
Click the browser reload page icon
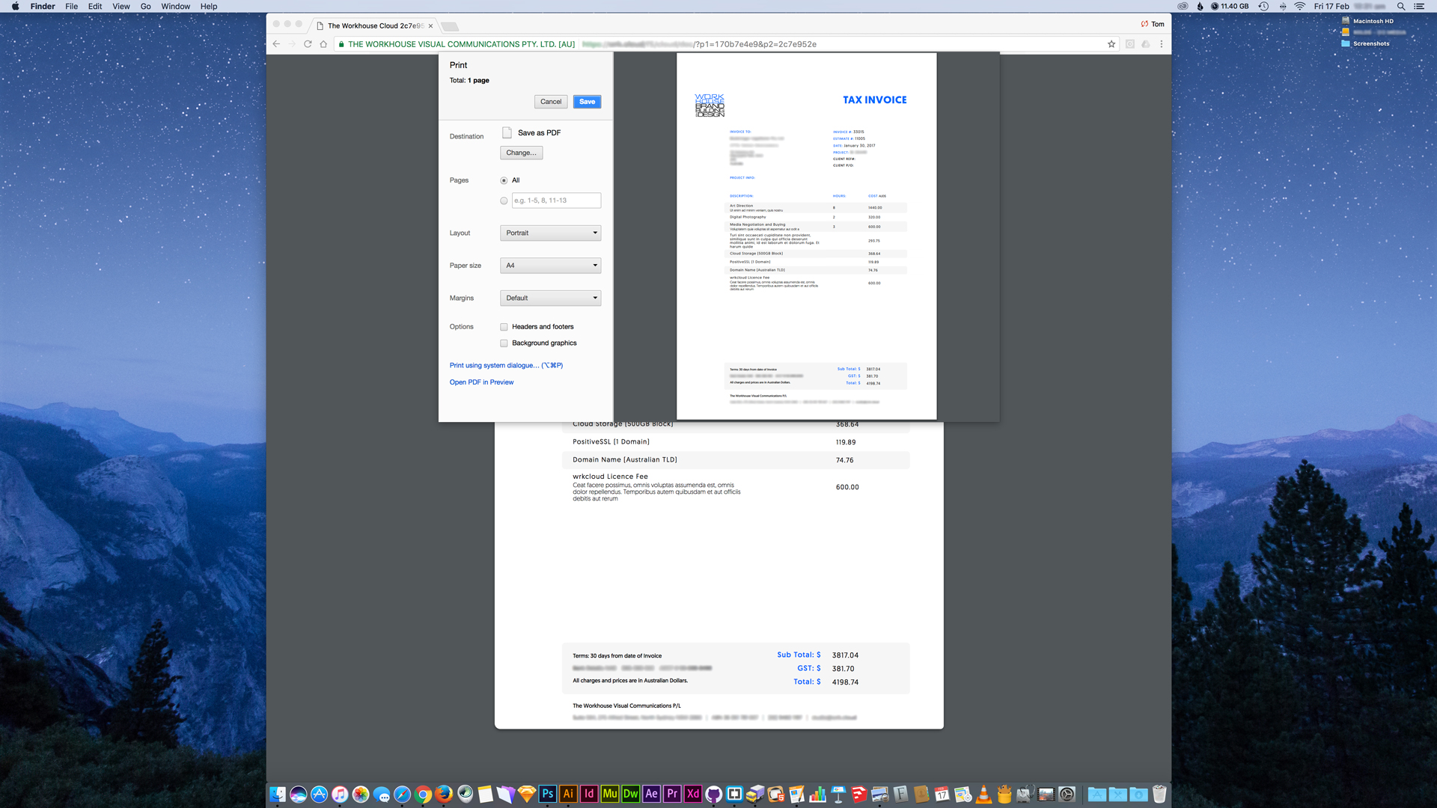[308, 44]
